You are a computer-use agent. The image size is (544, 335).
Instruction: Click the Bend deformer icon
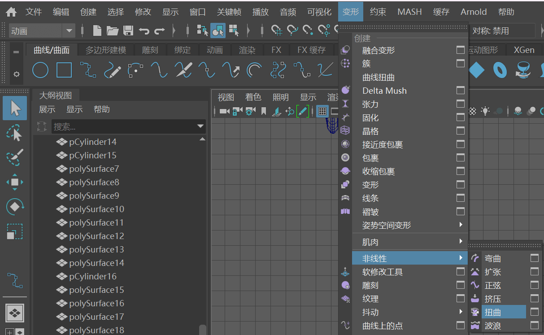475,258
